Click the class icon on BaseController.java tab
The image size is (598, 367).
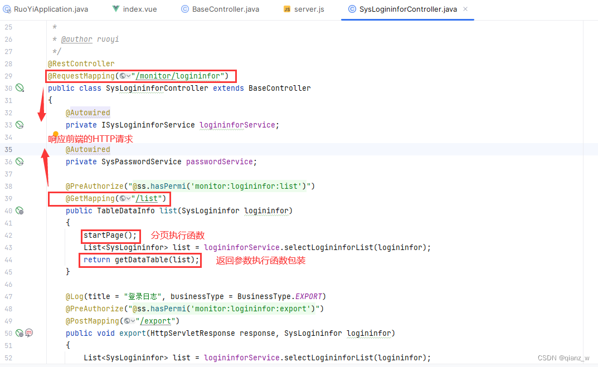point(185,9)
